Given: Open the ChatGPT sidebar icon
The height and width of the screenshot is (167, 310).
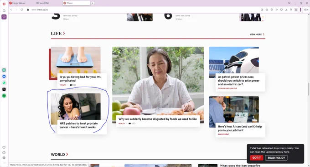Looking at the screenshot, I should [4, 70].
